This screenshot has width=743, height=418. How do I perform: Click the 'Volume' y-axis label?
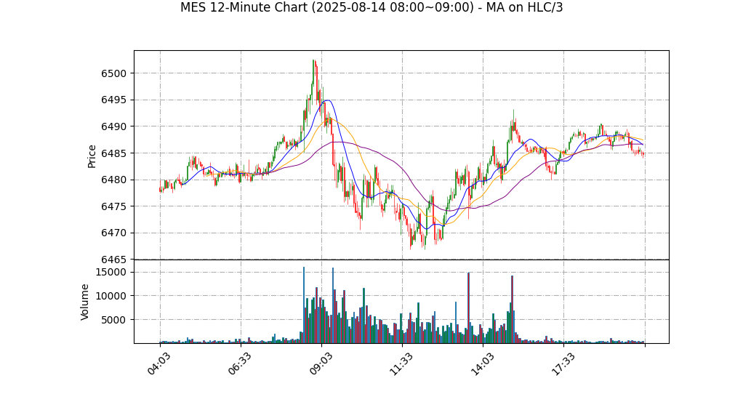(x=84, y=302)
